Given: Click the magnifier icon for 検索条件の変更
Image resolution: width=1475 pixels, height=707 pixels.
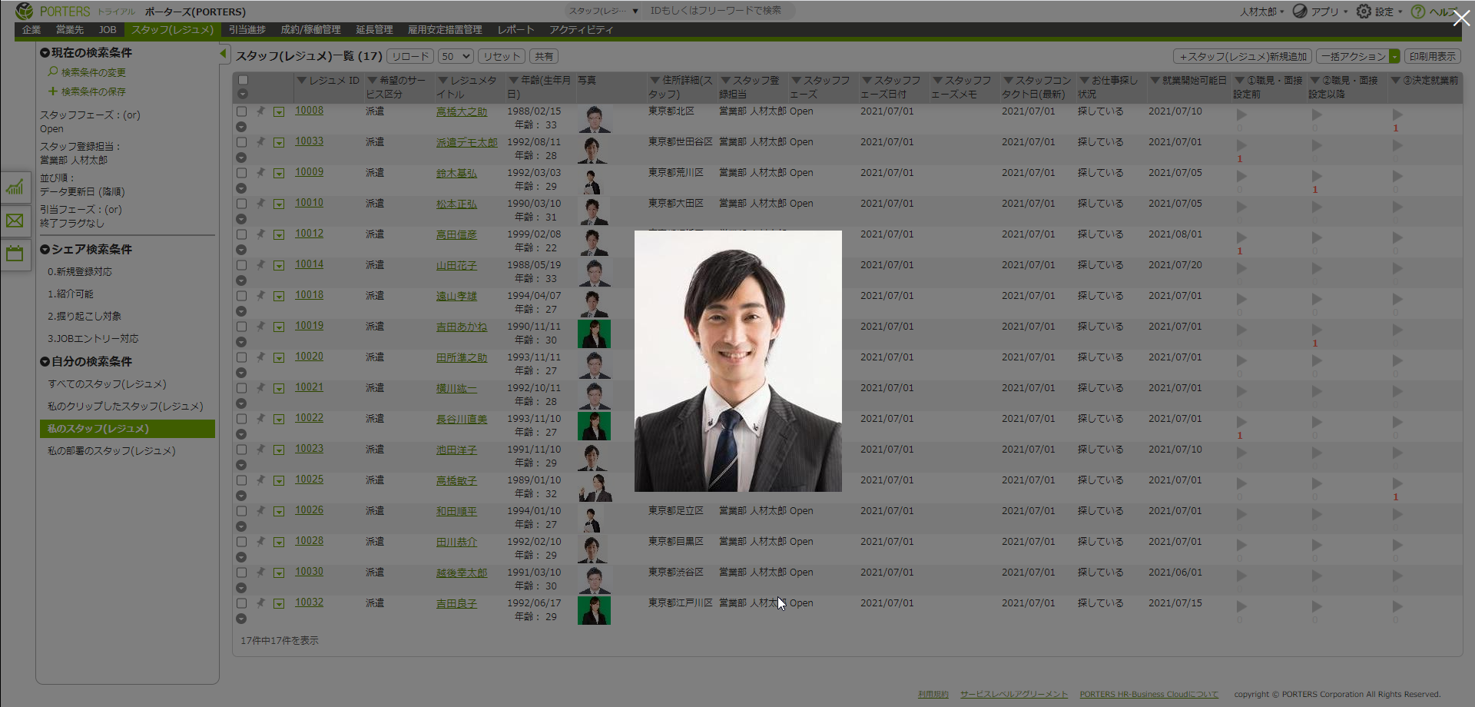Looking at the screenshot, I should pos(53,71).
